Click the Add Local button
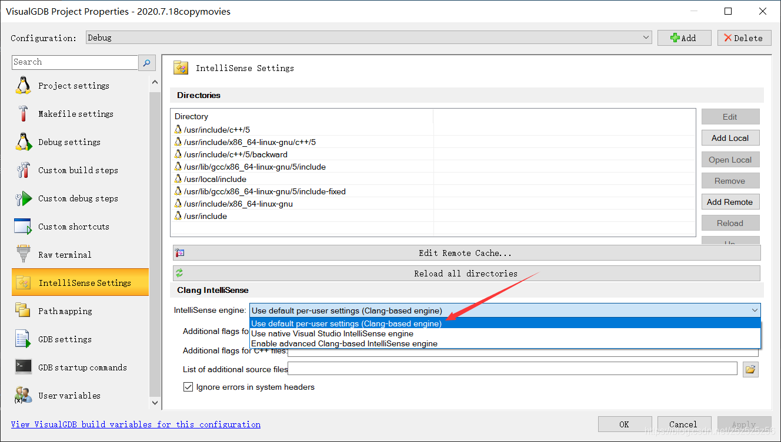This screenshot has width=781, height=442. coord(730,138)
